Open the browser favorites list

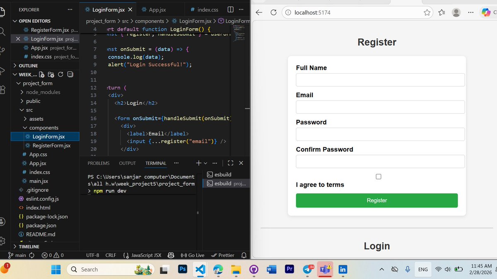pos(442,12)
